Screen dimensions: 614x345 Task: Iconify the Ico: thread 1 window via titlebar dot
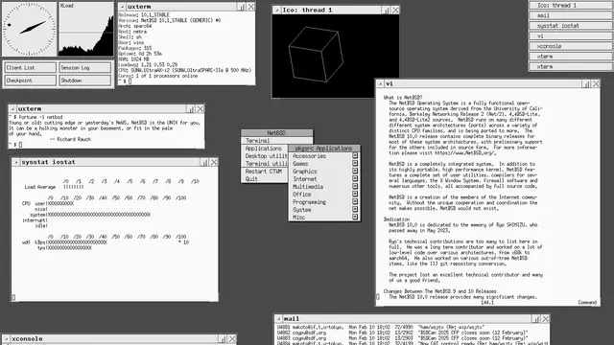(x=277, y=11)
